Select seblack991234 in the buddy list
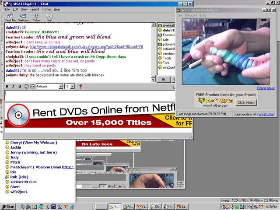The width and height of the screenshot is (280, 210). [x=21, y=182]
